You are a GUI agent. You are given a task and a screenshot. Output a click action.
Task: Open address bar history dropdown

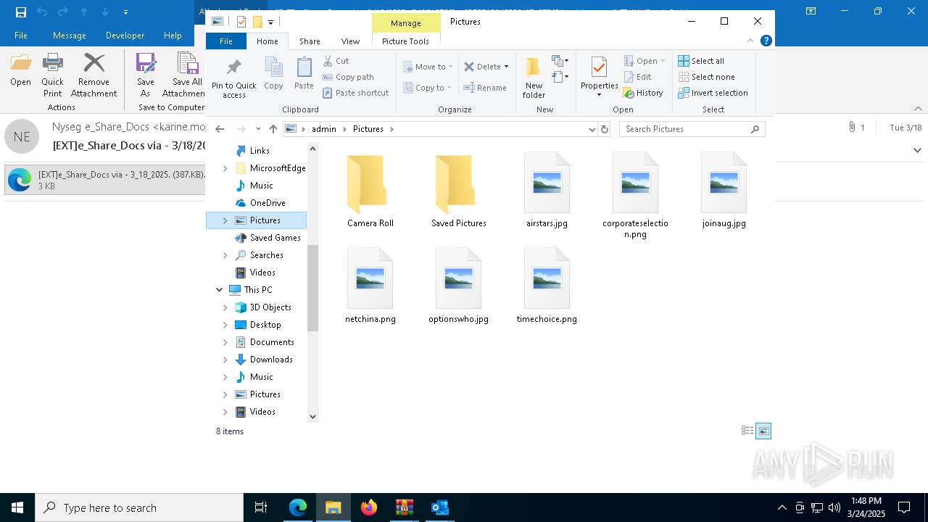[x=592, y=129]
